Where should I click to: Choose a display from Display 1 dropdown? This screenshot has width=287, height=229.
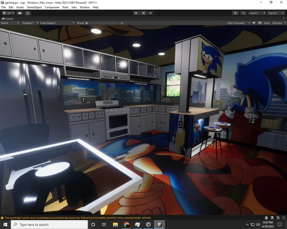pyautogui.click(x=30, y=23)
